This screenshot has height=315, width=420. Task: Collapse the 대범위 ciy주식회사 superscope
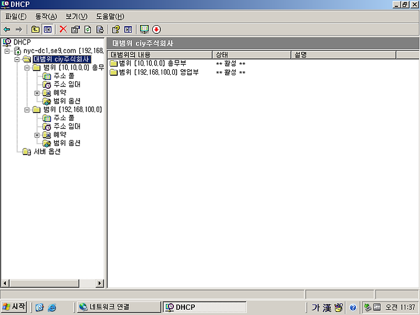tap(17, 59)
